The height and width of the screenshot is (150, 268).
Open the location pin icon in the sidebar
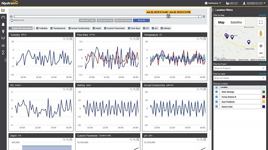(x=3, y=32)
